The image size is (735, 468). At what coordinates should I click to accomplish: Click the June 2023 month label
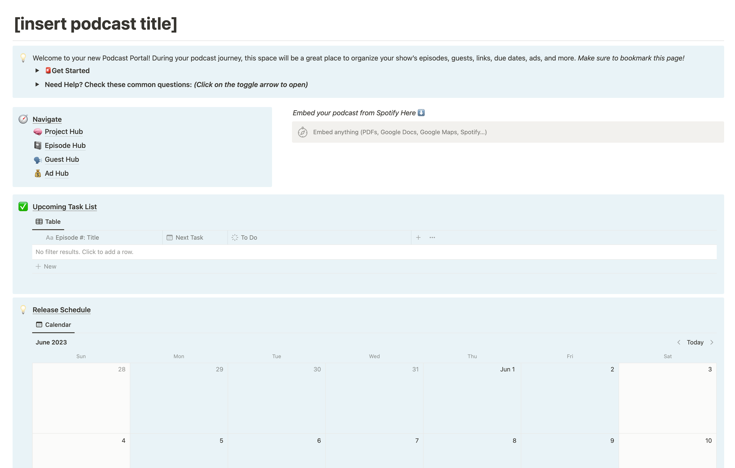click(51, 342)
